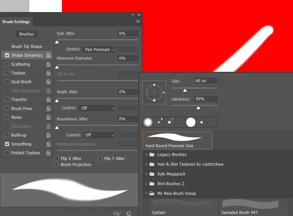Click the Minimum Diameter percentage field
This screenshot has width=293, height=216.
click(x=128, y=58)
